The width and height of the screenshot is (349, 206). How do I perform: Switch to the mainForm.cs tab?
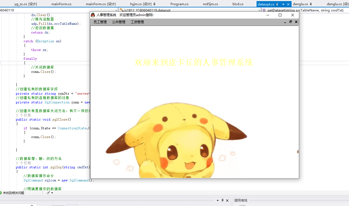pyautogui.click(x=62, y=4)
